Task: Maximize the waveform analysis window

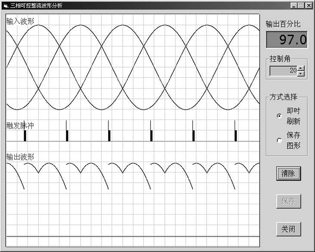Action: 301,6
